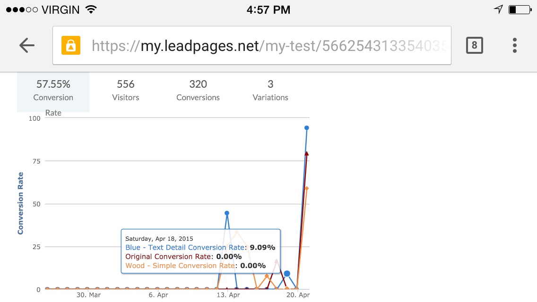
Task: Tap the browser back arrow
Action: tap(27, 45)
